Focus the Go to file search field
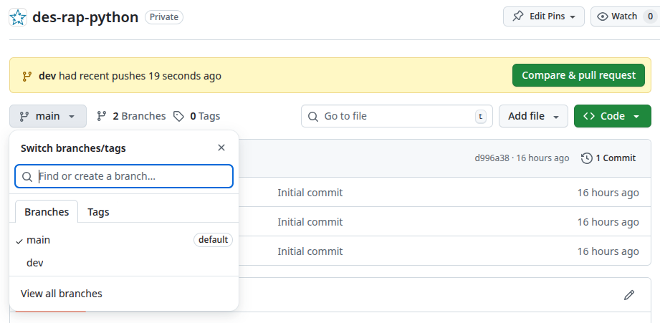This screenshot has height=323, width=660. pyautogui.click(x=397, y=116)
